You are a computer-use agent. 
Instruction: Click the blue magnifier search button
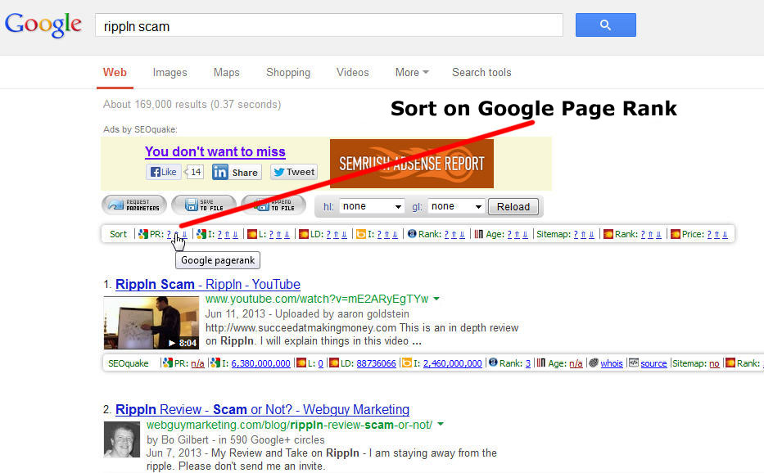coord(606,25)
